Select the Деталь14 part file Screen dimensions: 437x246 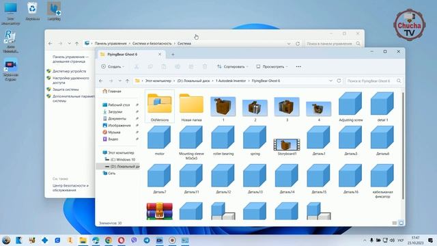[x=287, y=178]
